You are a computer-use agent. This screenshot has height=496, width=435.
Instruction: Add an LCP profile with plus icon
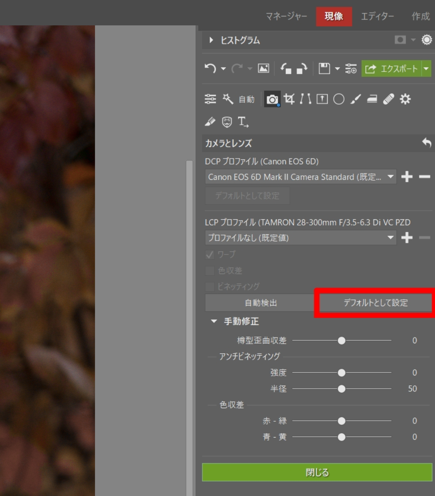click(407, 237)
